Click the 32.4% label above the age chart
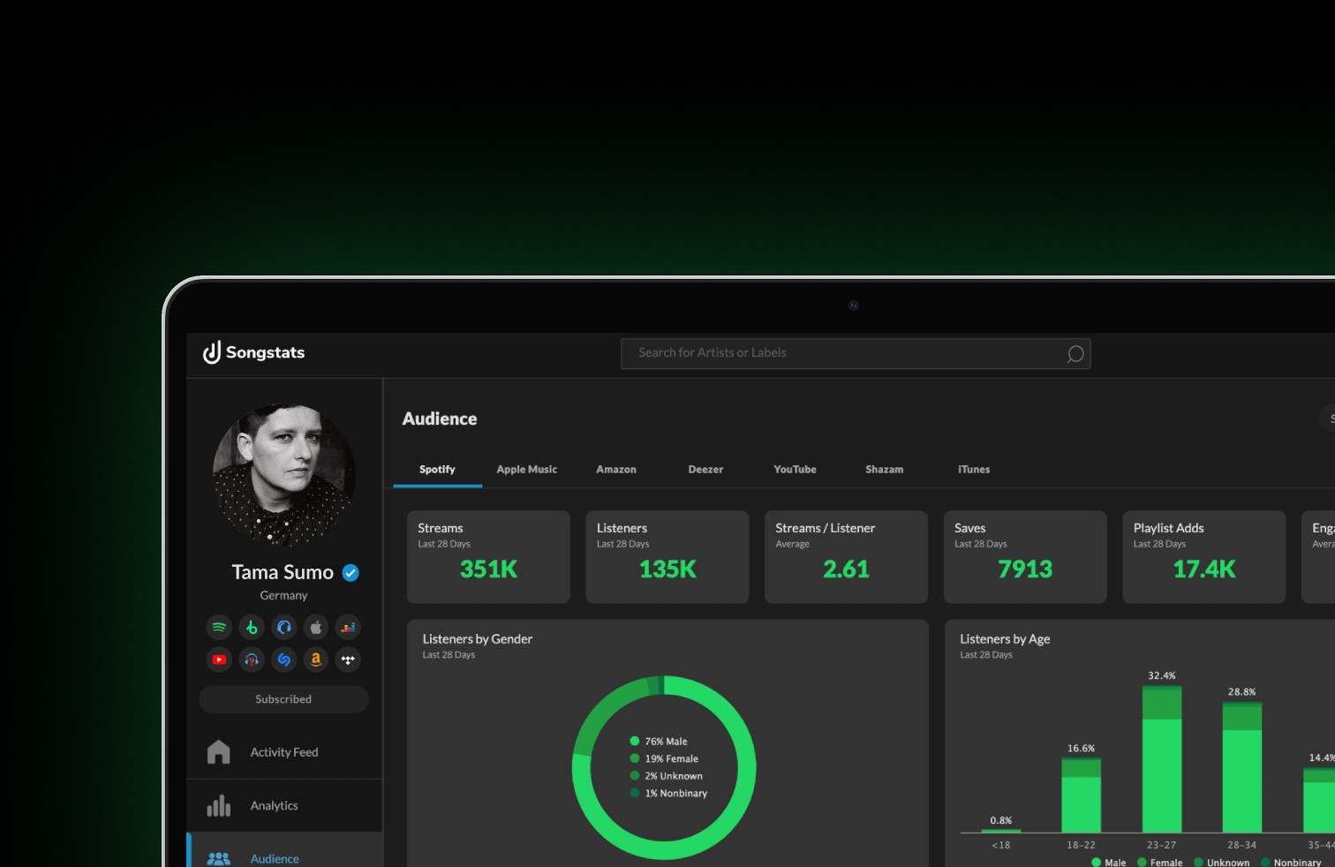This screenshot has height=867, width=1335. [1162, 675]
